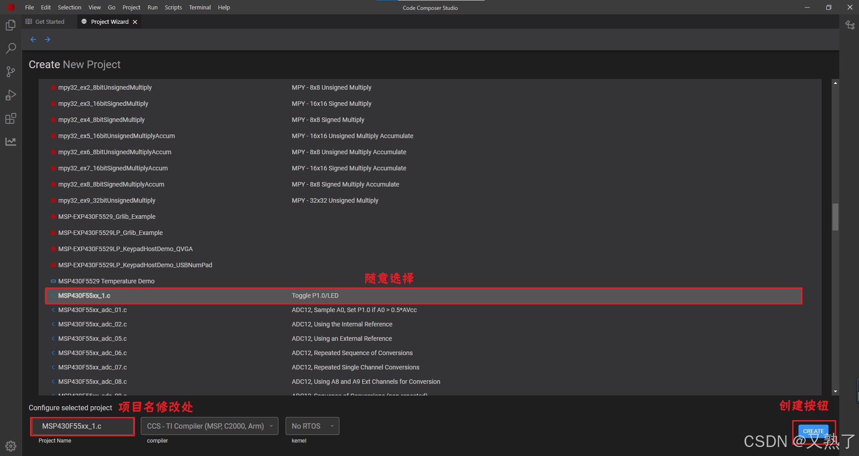Open the Edit menu
Viewport: 859px width, 456px height.
pyautogui.click(x=46, y=7)
